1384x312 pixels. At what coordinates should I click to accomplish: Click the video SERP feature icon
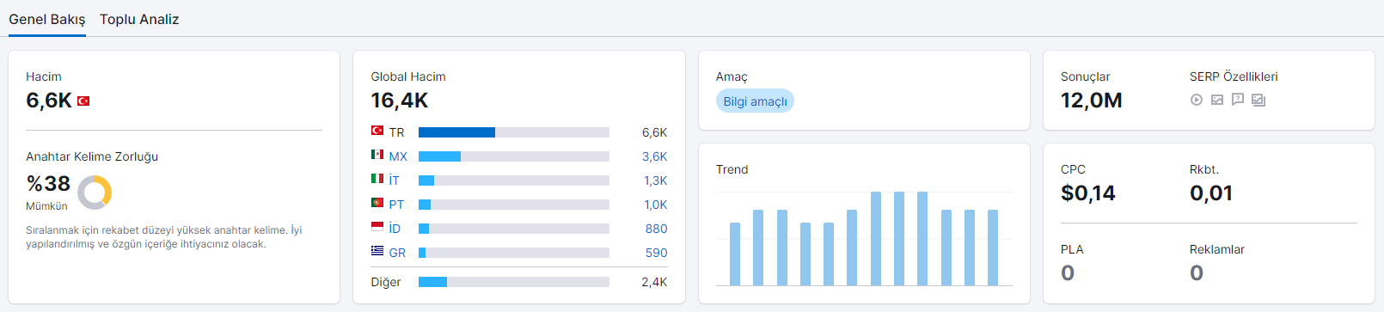pos(1196,100)
